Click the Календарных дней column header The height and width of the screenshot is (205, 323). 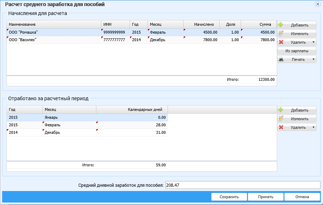(x=132, y=109)
